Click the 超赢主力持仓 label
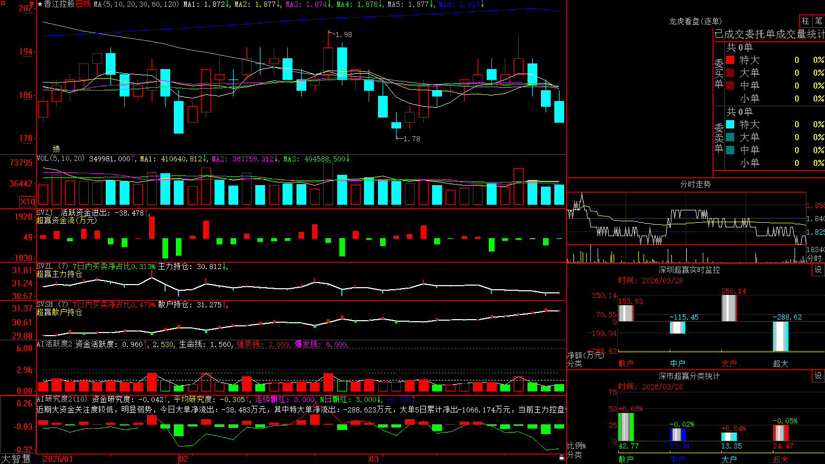This screenshot has height=464, width=825. (x=59, y=274)
